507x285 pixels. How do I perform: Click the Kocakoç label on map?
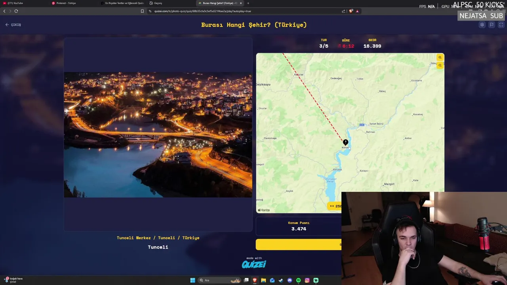tap(418, 114)
